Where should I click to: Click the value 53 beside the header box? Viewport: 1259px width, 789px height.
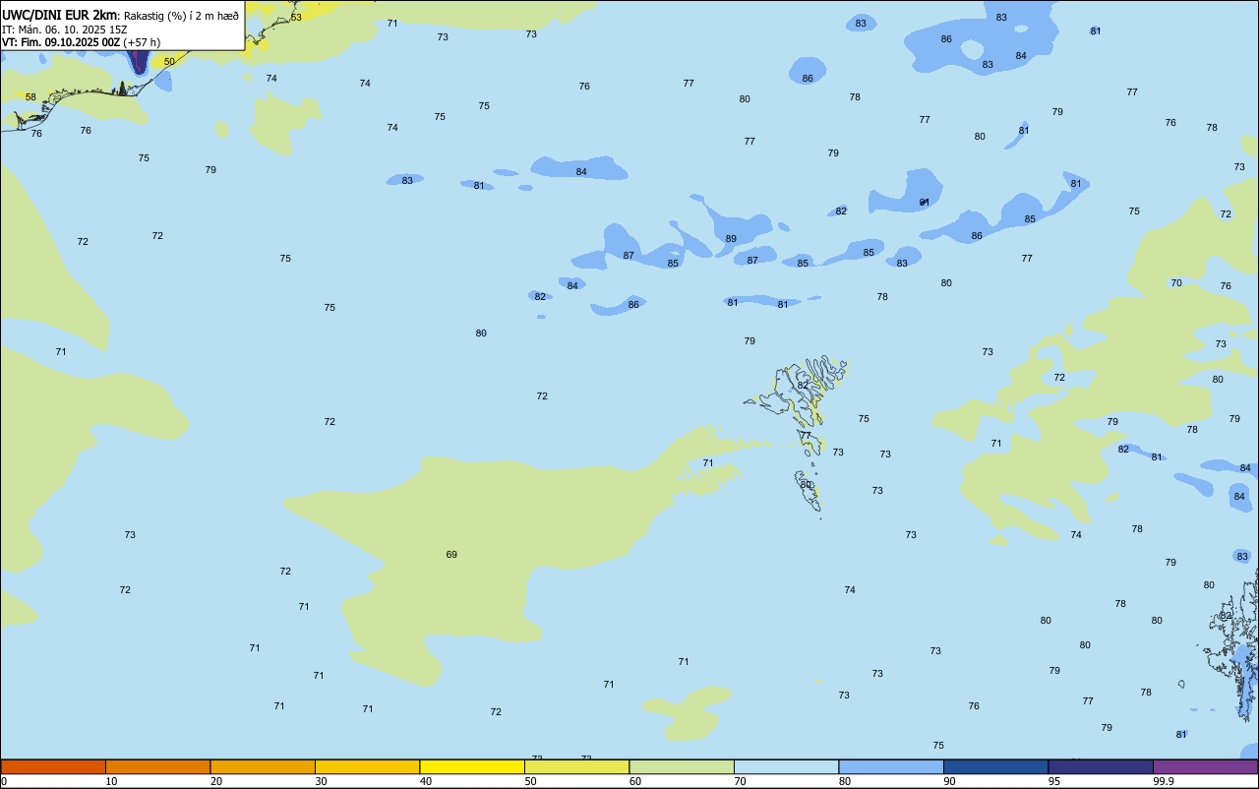pos(296,18)
